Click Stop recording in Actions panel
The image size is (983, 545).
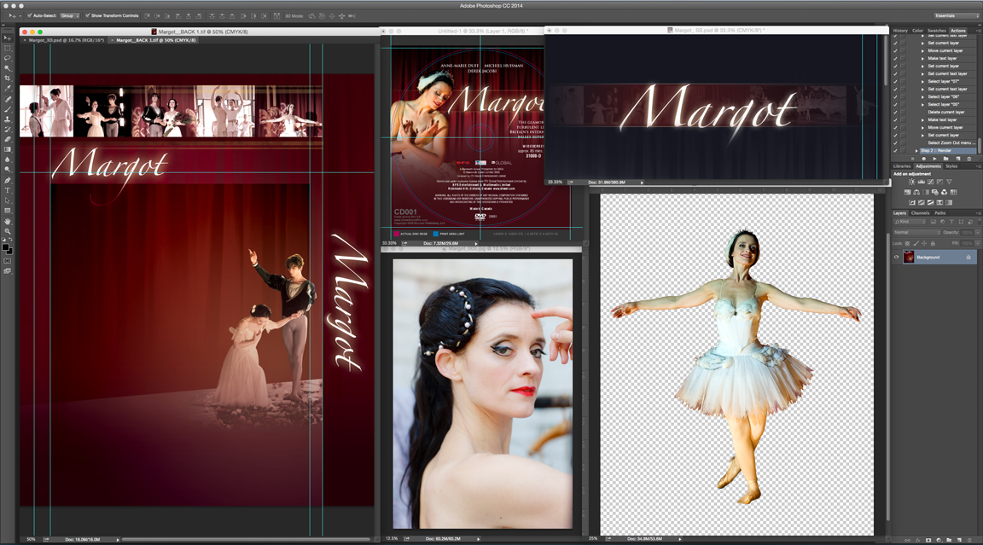[x=913, y=159]
